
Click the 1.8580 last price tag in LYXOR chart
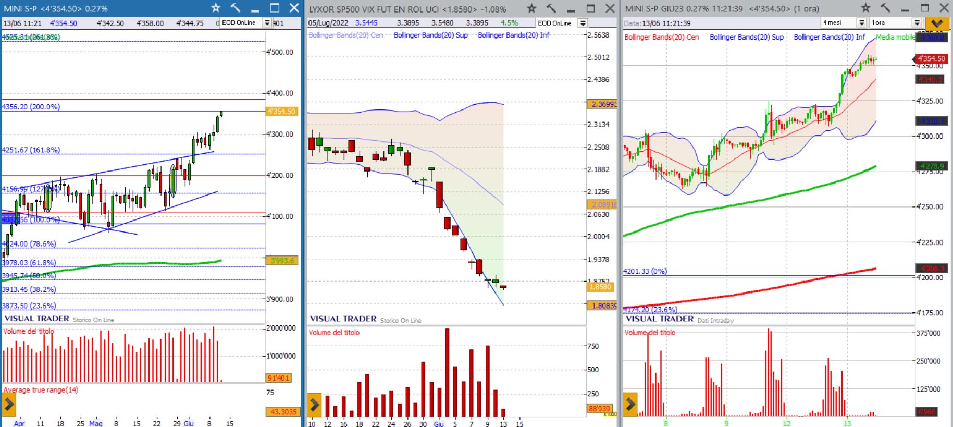pyautogui.click(x=600, y=287)
